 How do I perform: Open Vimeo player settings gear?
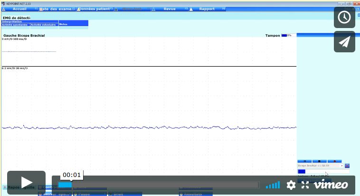[x=291, y=185]
